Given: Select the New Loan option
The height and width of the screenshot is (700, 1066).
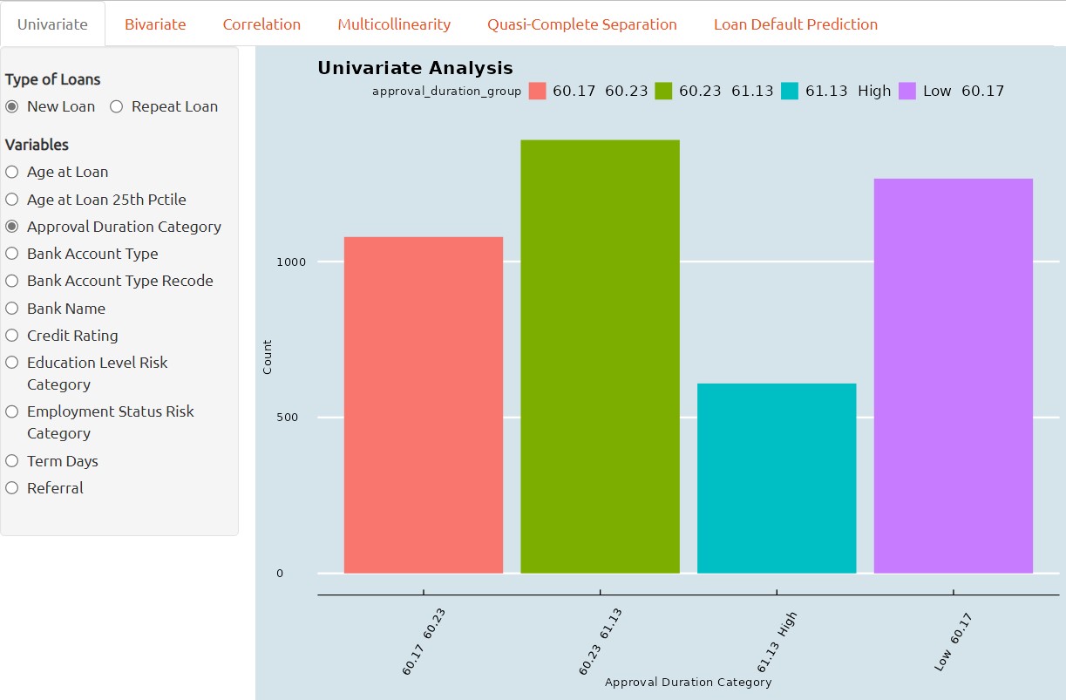Looking at the screenshot, I should 12,106.
